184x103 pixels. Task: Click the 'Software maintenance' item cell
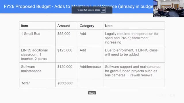(x=37, y=71)
